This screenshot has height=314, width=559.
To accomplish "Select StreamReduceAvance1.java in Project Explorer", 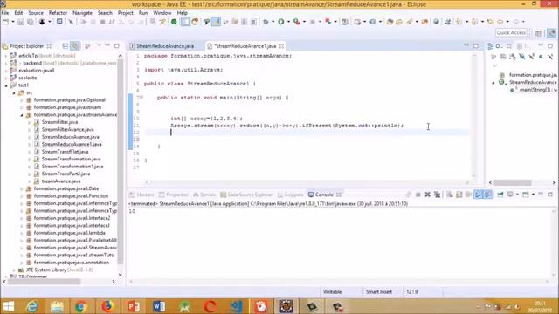I will [72, 144].
